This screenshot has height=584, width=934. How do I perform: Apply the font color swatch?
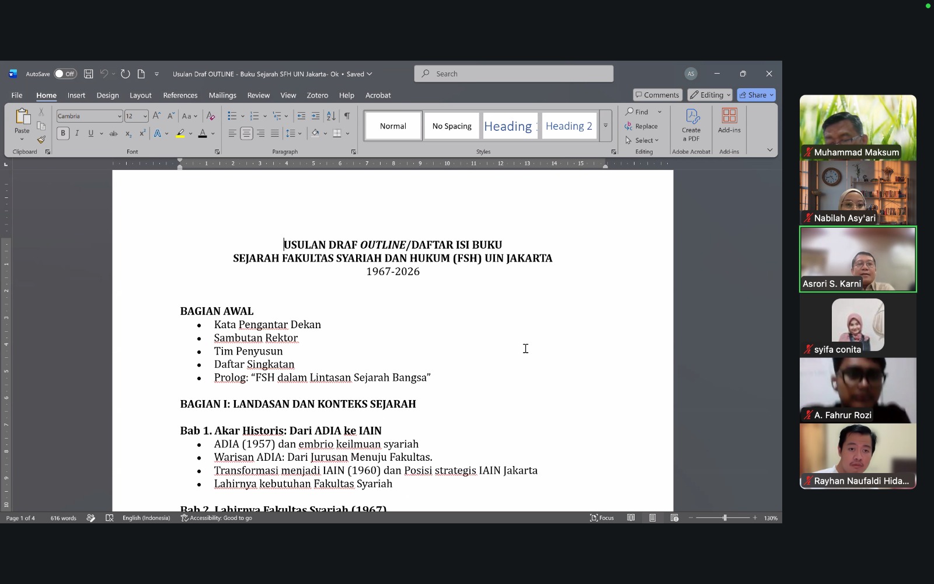[x=203, y=133]
